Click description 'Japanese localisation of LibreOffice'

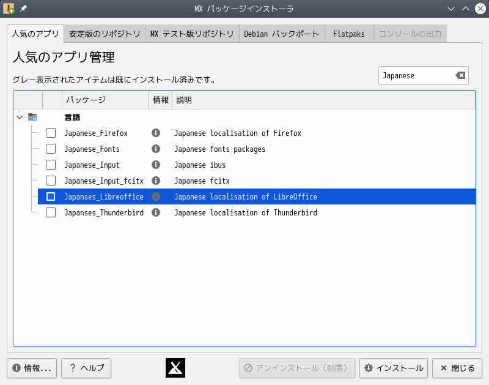click(246, 196)
